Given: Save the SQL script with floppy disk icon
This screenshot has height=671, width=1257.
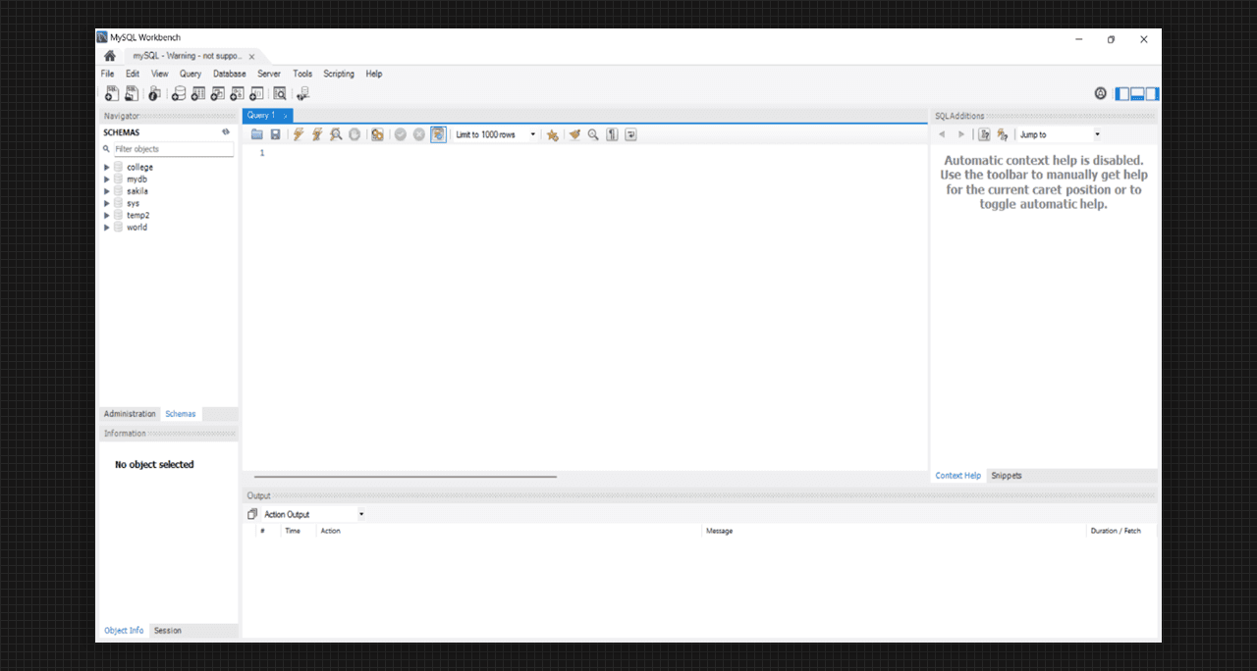Looking at the screenshot, I should pos(275,134).
